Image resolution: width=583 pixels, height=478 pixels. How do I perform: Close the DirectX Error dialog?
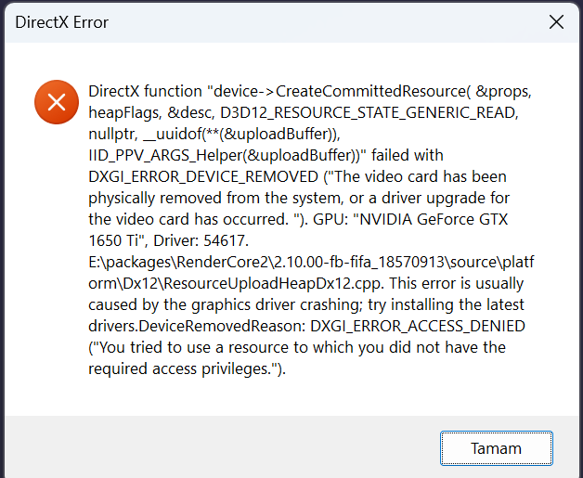pos(557,22)
